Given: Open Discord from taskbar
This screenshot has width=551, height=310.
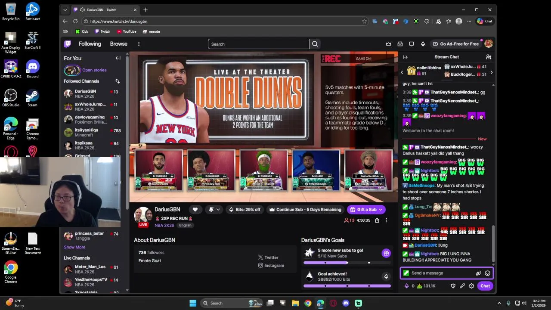Looking at the screenshot, I should coord(346,303).
